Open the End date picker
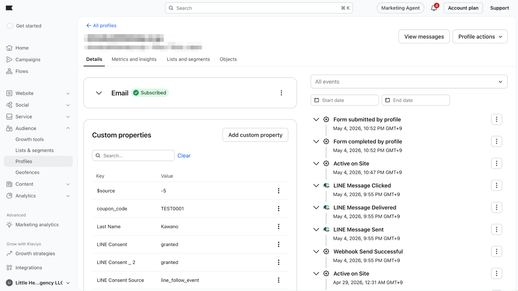 pos(415,100)
